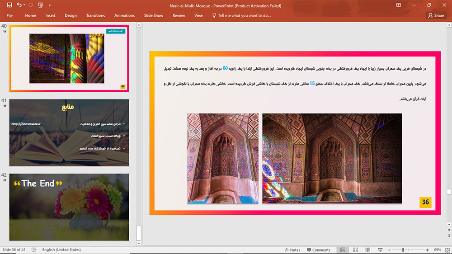Viewport: 452px width, 254px height.
Task: Launch Slide Show view from status bar
Action: 380,250
